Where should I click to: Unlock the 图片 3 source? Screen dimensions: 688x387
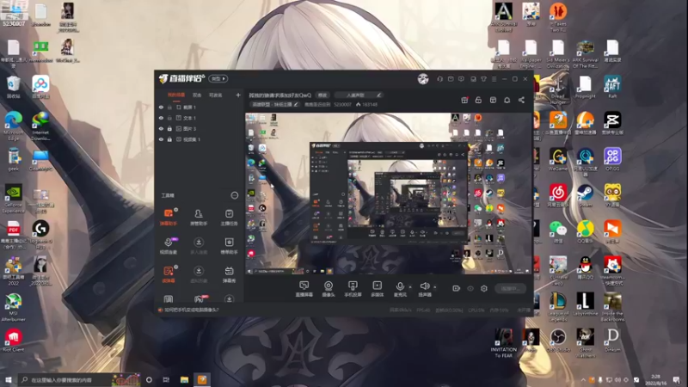pyautogui.click(x=169, y=128)
